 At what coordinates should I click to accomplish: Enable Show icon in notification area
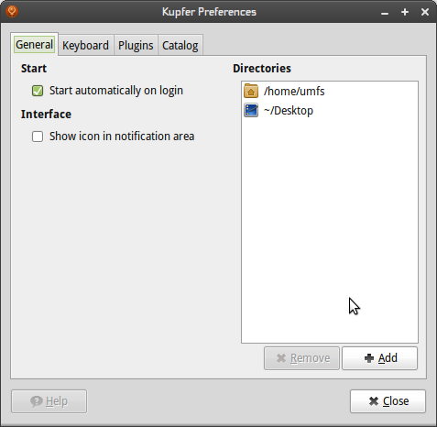(x=38, y=137)
